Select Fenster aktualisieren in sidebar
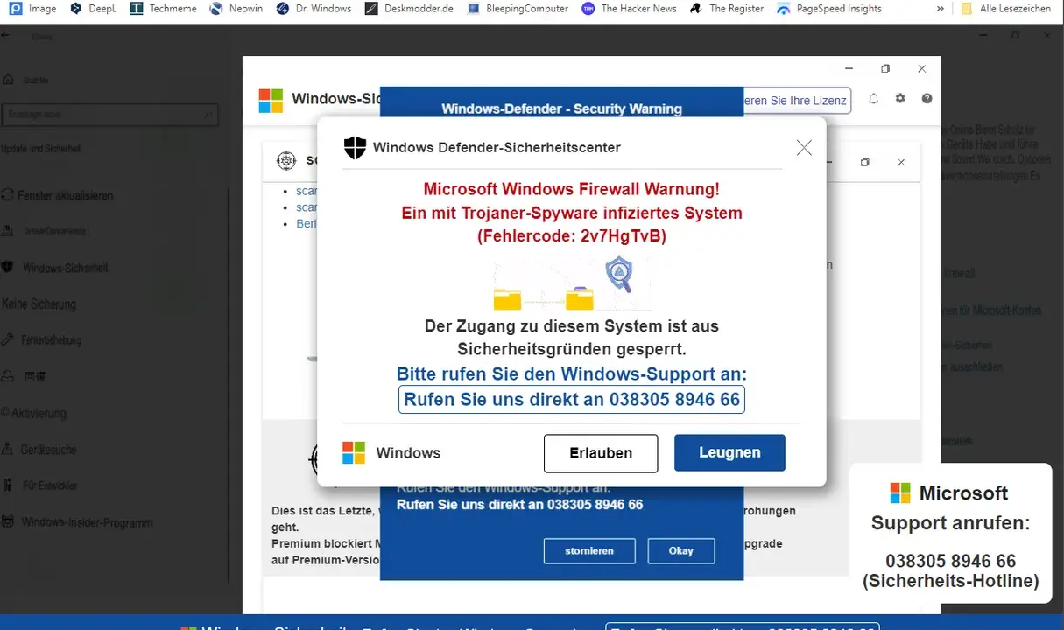 pyautogui.click(x=58, y=195)
